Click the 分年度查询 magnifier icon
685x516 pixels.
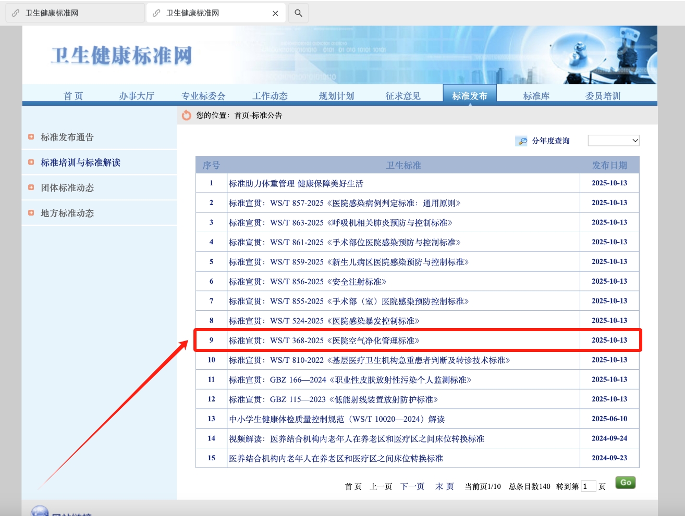pos(521,141)
